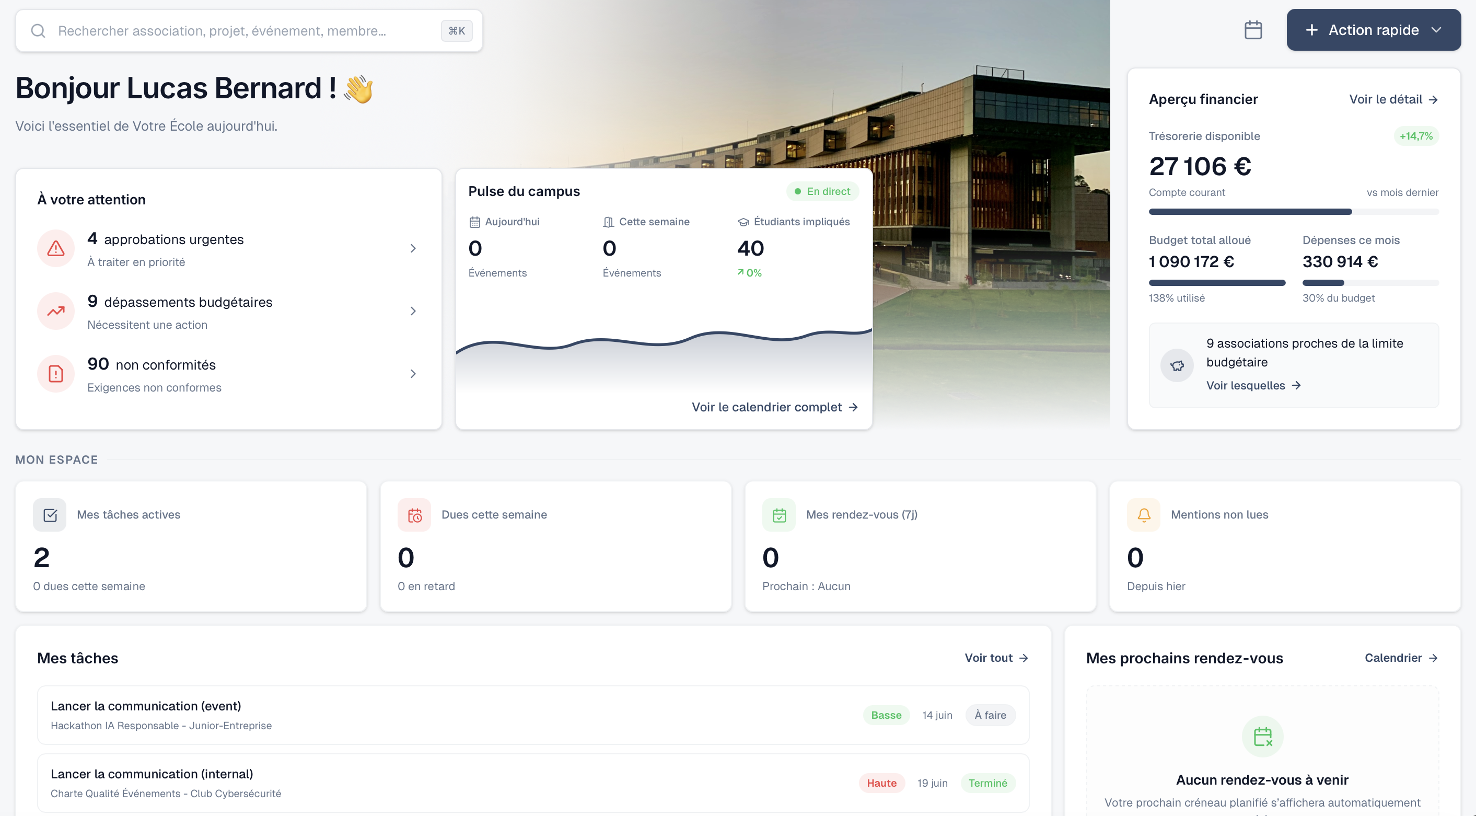Open Voir le détail financial link
Screen dimensions: 1476x816
point(1393,99)
